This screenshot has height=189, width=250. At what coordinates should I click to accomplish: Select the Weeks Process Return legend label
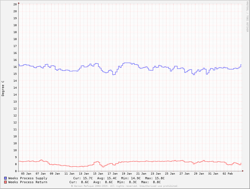pos(28,182)
